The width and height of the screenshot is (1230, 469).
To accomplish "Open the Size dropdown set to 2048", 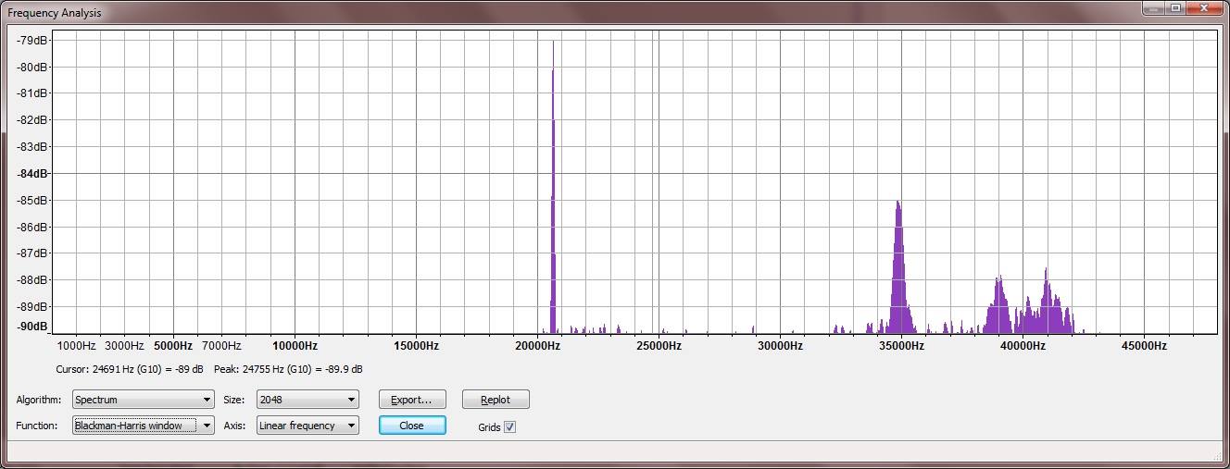I will click(307, 400).
